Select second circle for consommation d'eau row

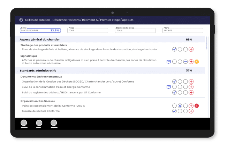(x=180, y=87)
